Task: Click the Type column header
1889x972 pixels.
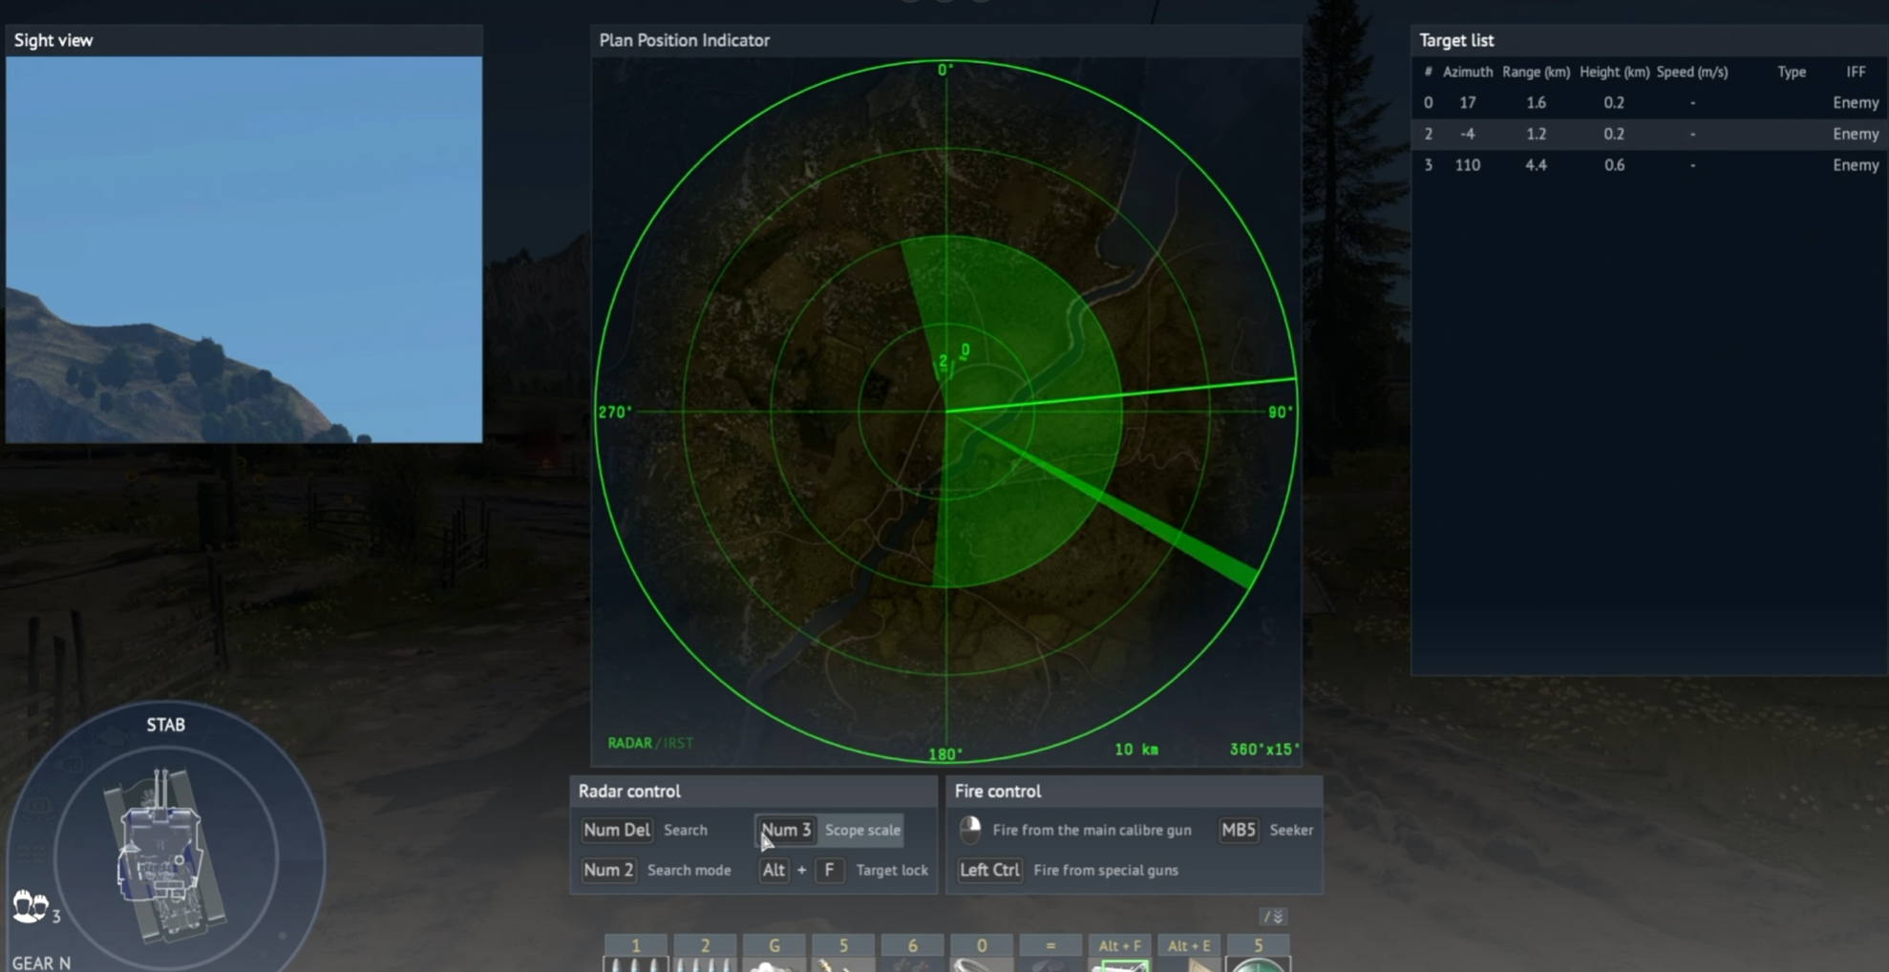Action: [1792, 72]
